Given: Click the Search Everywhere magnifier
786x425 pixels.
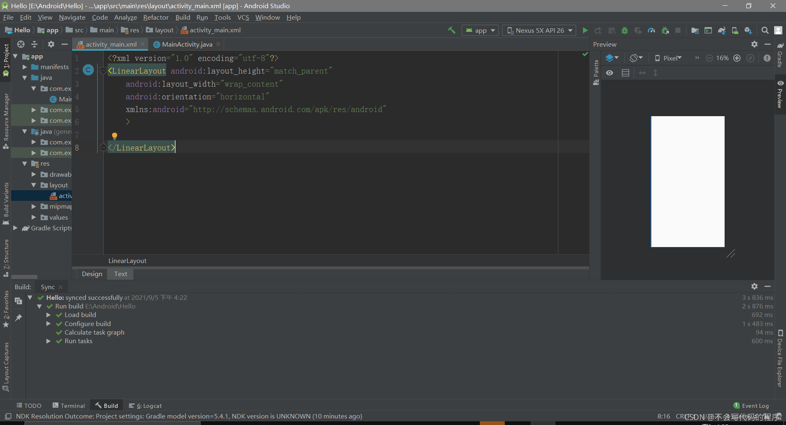Looking at the screenshot, I should pyautogui.click(x=765, y=30).
